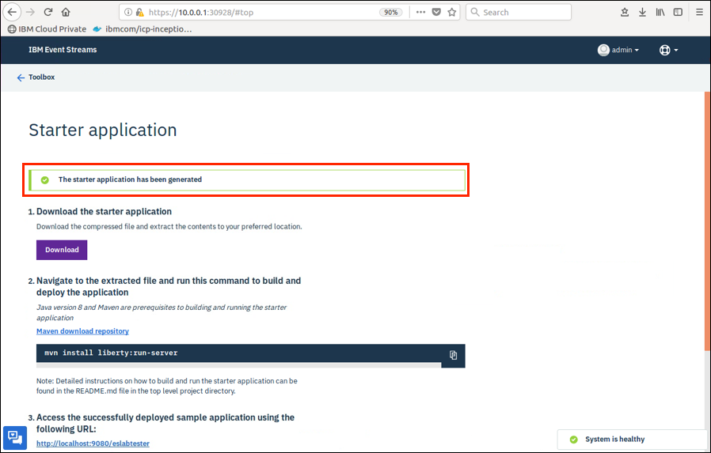The height and width of the screenshot is (453, 711).
Task: Click the admin user avatar icon
Action: (x=603, y=50)
